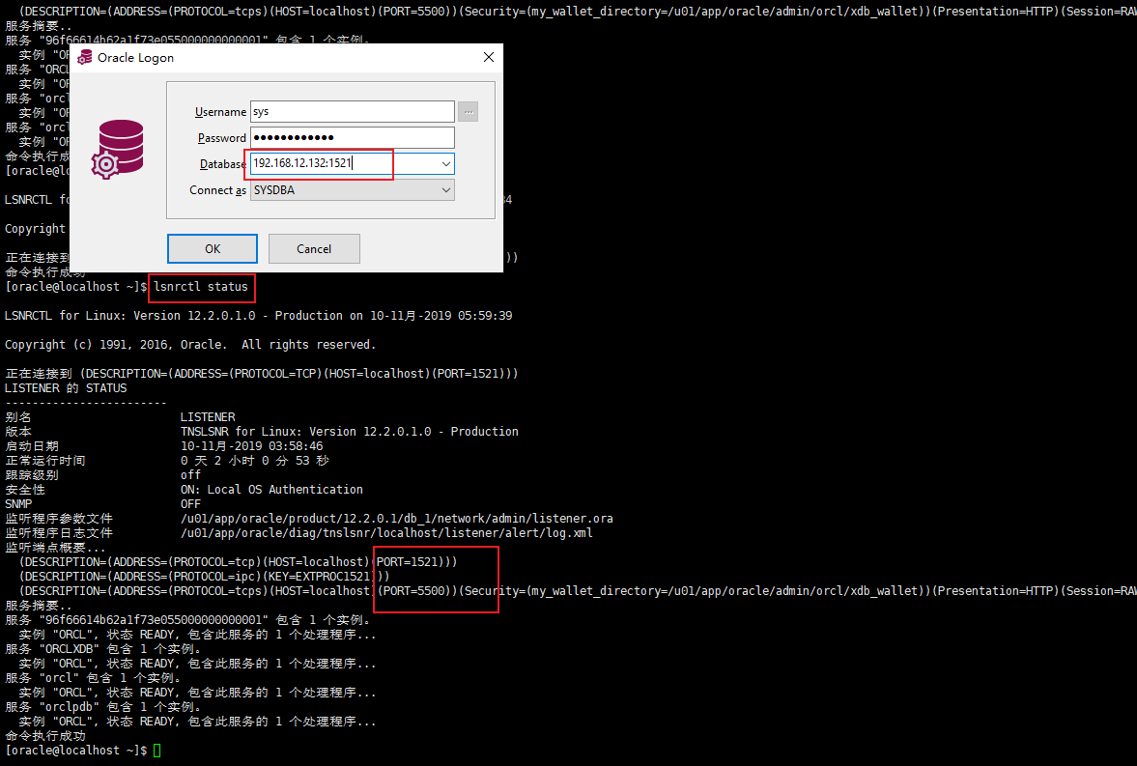This screenshot has height=766, width=1137.
Task: Click 'TNSLSNR for Linux' version value
Action: 350,432
